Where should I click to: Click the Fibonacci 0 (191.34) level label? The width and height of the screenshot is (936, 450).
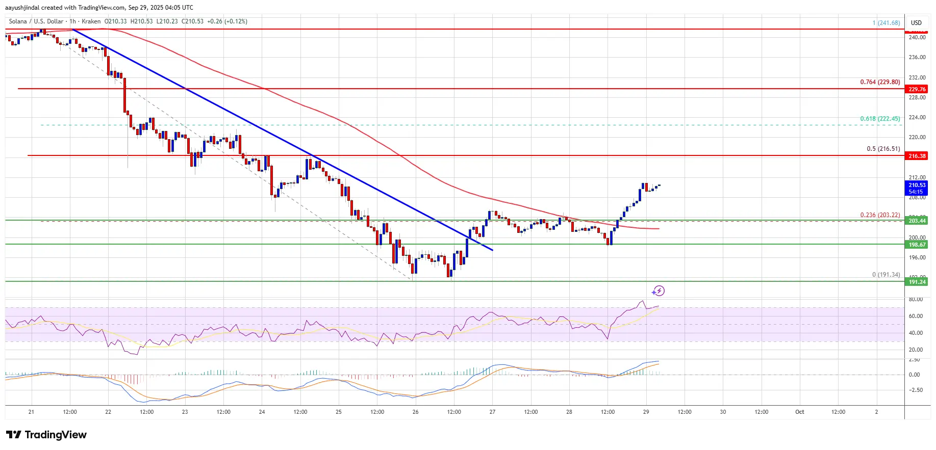tap(886, 275)
